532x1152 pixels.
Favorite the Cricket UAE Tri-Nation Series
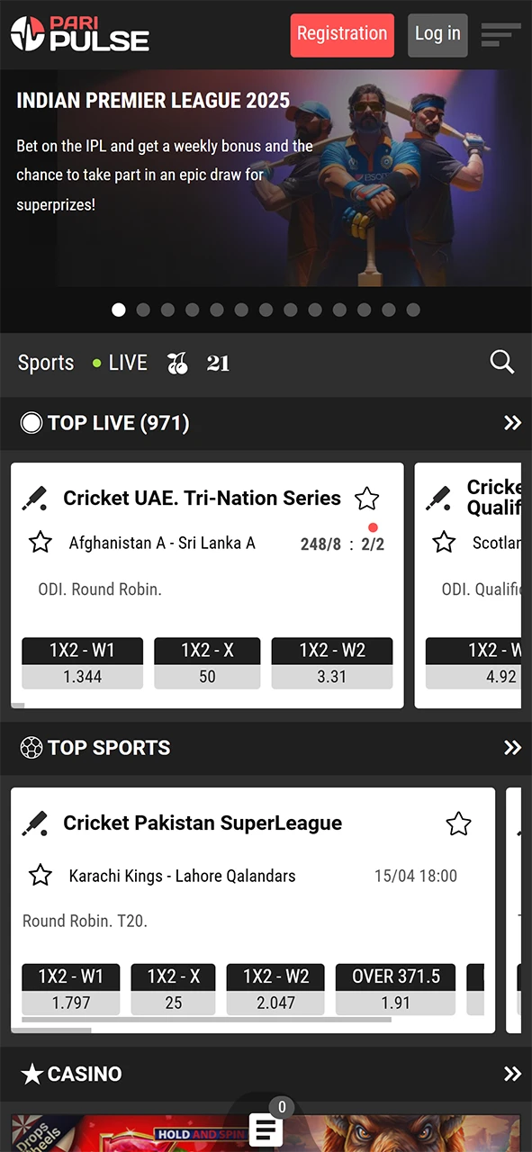[366, 498]
